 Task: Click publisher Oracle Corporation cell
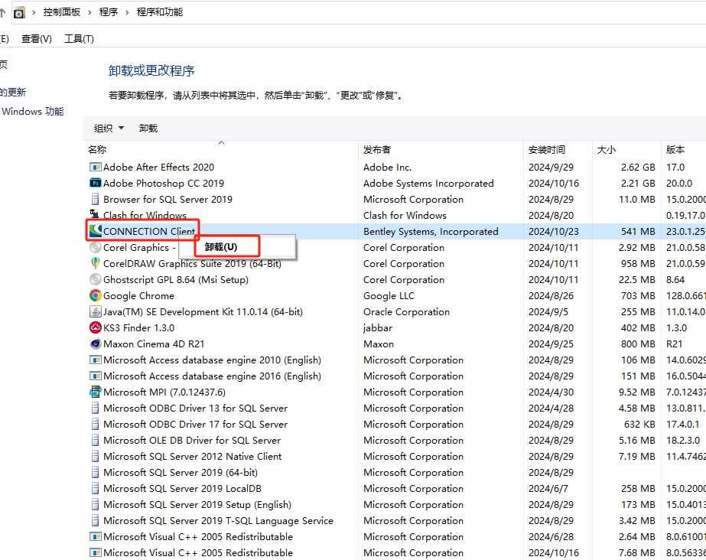(407, 312)
